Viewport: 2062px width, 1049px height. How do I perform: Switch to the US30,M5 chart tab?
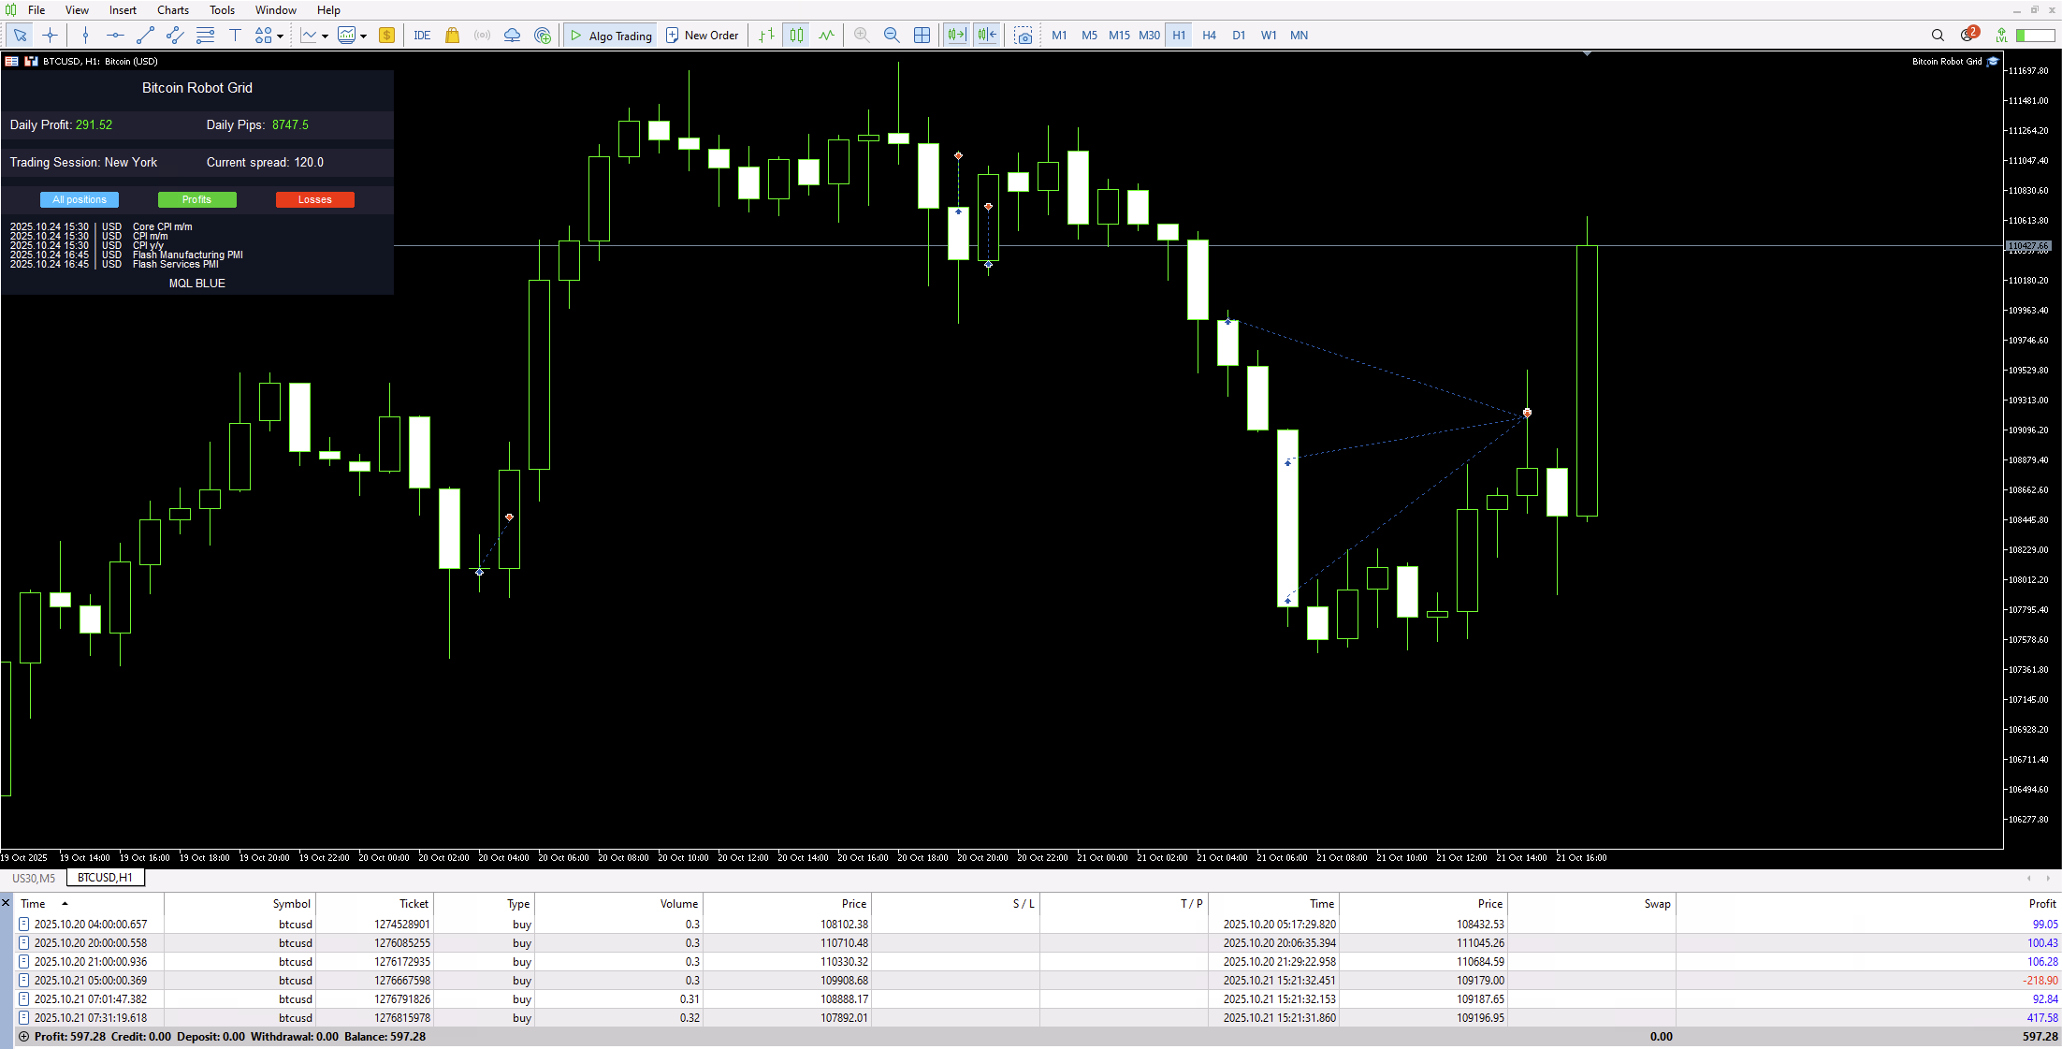34,878
